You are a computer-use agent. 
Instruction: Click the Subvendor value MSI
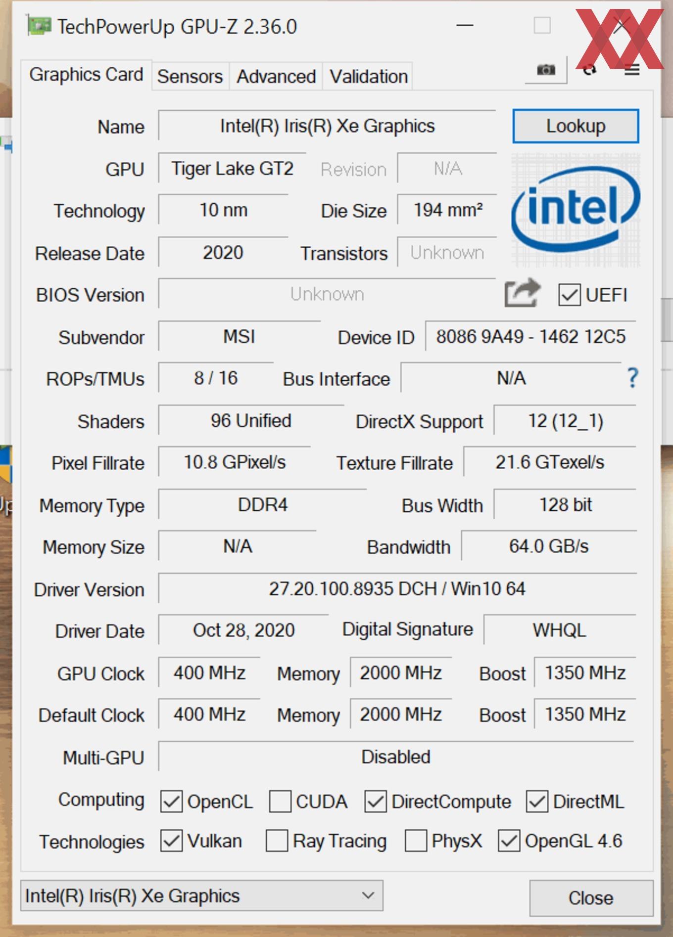[239, 336]
